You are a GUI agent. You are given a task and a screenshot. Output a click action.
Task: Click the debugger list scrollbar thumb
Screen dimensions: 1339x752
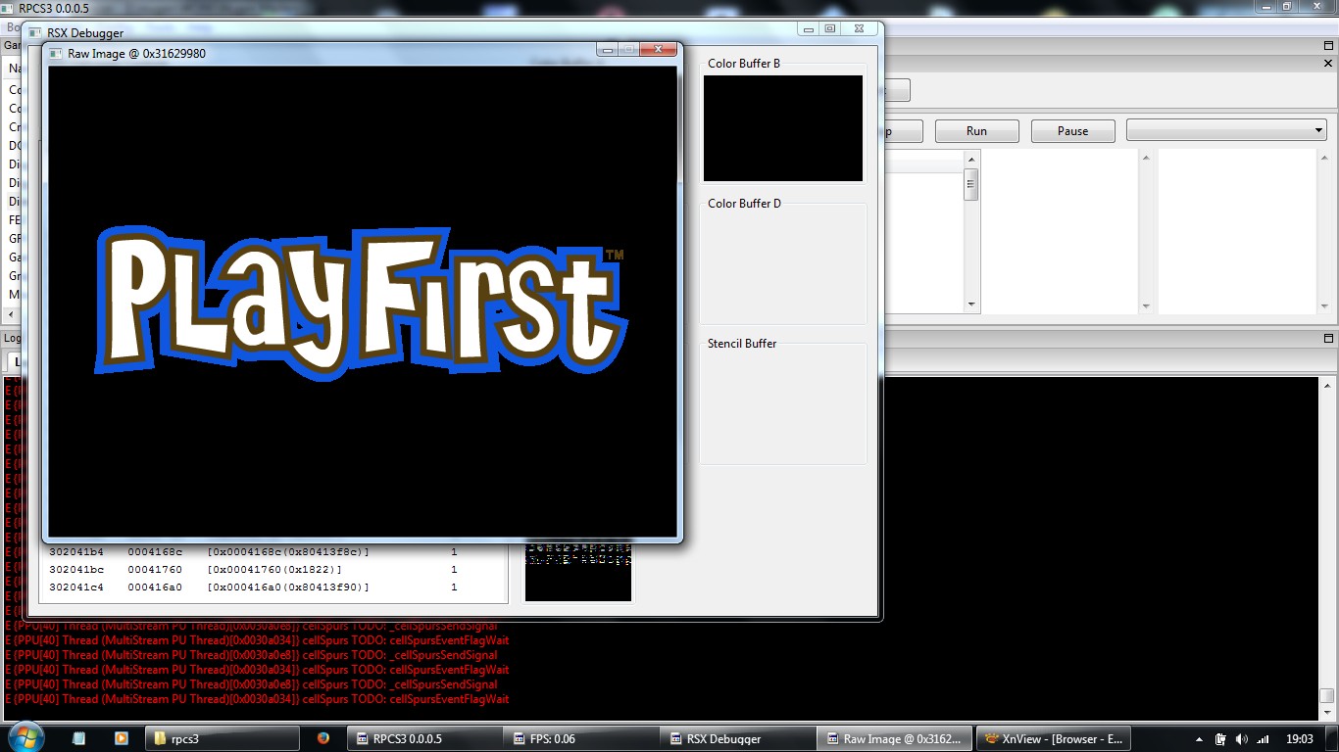pos(971,184)
